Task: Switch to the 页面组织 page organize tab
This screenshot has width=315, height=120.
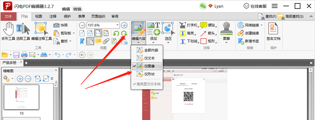Action: (x=98, y=16)
